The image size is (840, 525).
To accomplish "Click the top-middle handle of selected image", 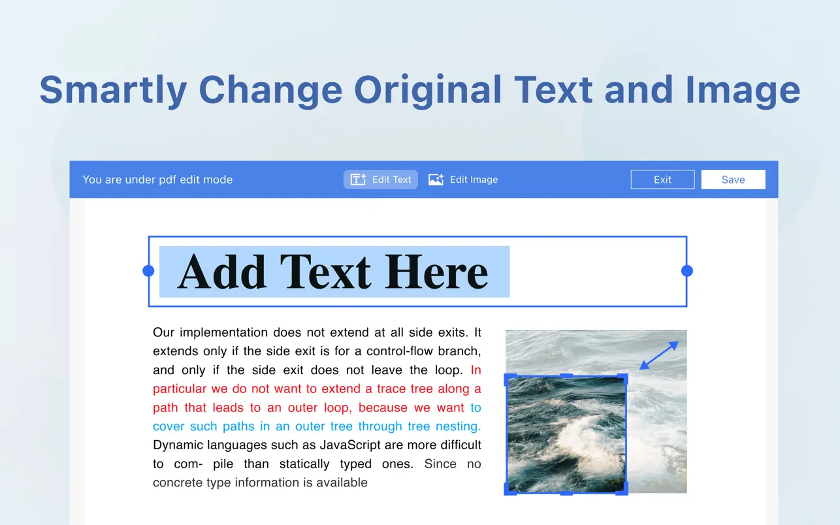I will 566,376.
